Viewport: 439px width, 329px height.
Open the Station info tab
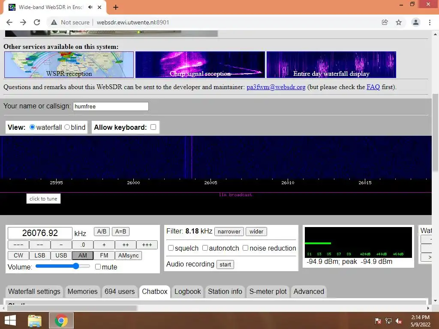coord(225,291)
